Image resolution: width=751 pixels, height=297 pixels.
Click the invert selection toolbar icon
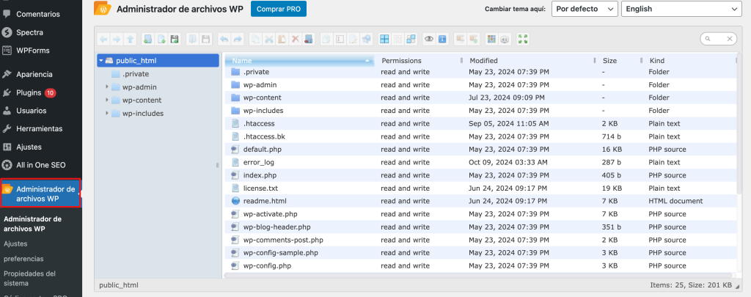(411, 39)
